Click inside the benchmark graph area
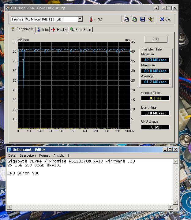The height and width of the screenshot is (220, 191). pos(74,85)
